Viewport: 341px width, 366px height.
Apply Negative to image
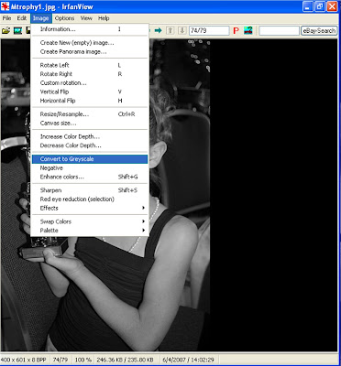click(x=90, y=168)
